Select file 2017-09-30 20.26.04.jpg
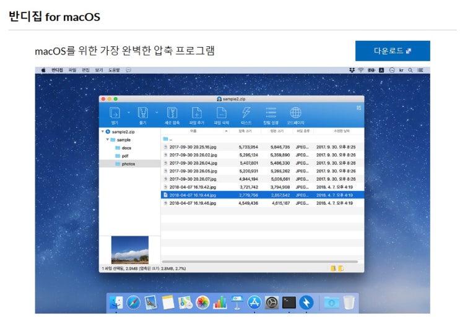460x334 pixels. point(263,163)
